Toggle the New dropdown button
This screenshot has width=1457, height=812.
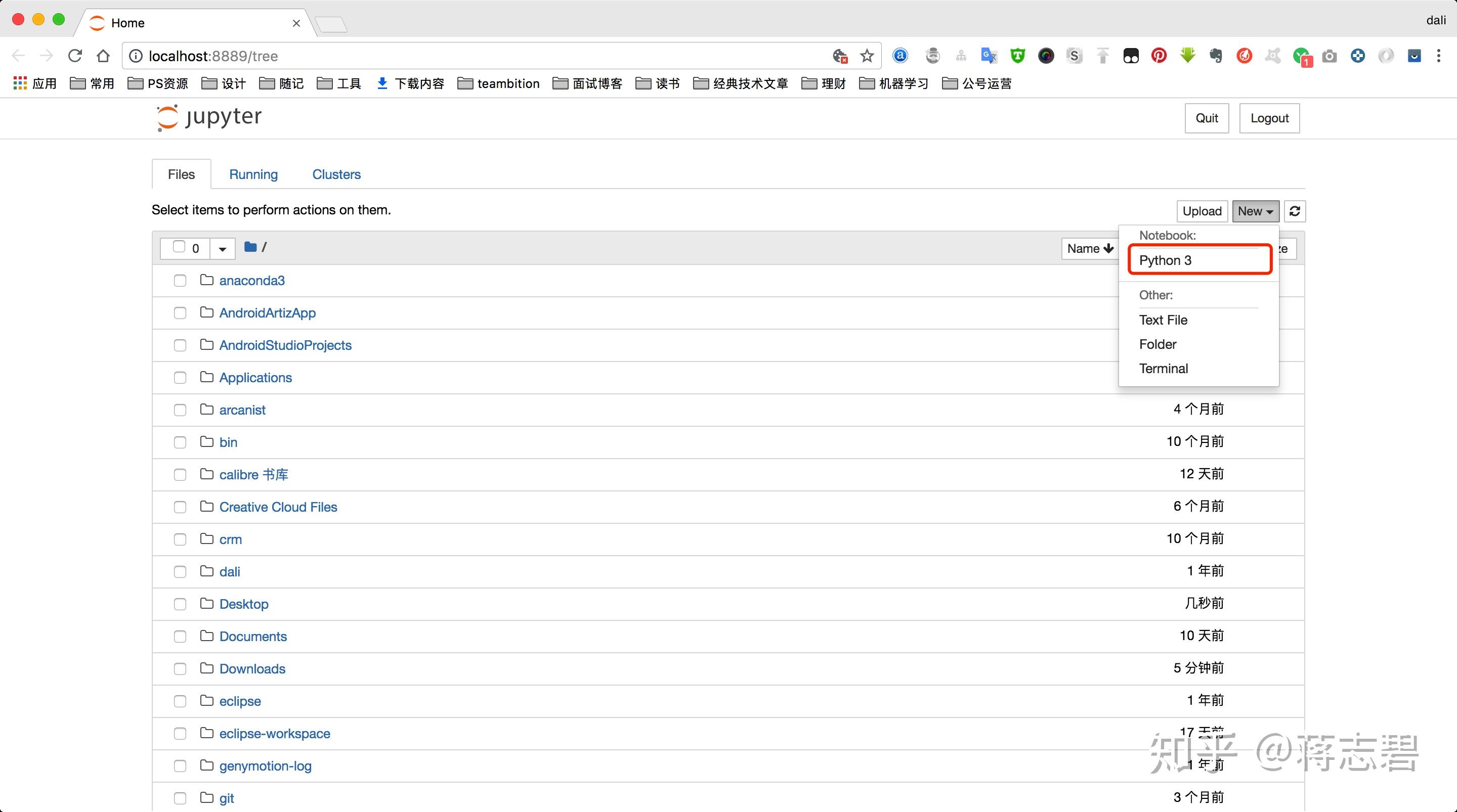(1255, 211)
